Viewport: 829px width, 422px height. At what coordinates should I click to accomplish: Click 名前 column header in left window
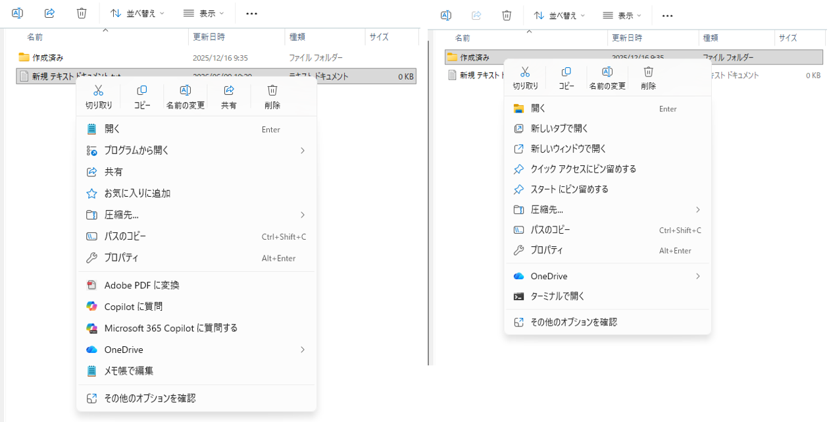click(35, 38)
